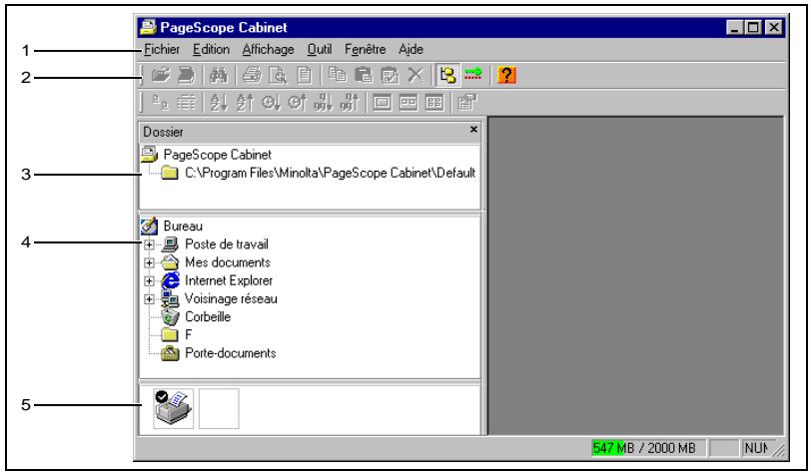Screen dimensions: 811x475
Task: Select Porte-documents in the tree
Action: coord(230,353)
